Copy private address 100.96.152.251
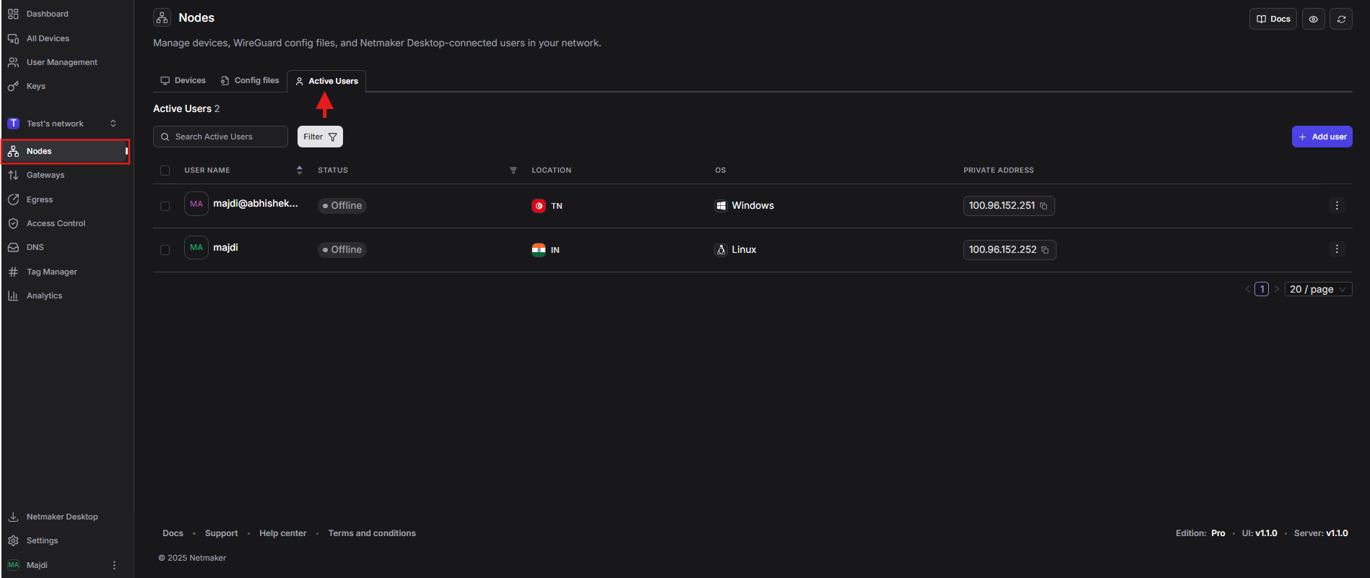1370x578 pixels. point(1044,206)
